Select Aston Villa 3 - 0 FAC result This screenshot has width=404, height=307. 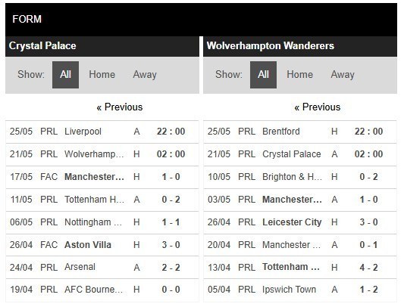(102, 245)
